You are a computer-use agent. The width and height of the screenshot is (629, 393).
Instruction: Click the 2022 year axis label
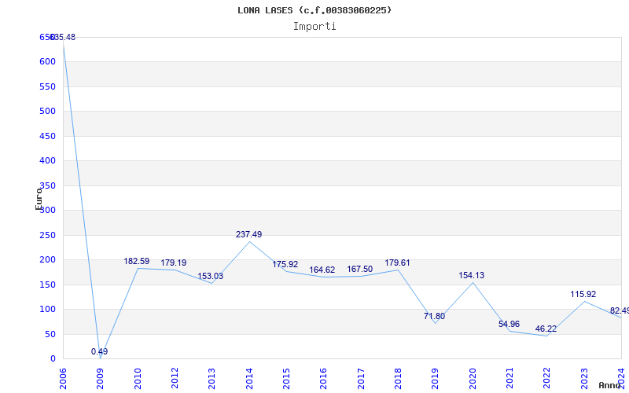(546, 379)
